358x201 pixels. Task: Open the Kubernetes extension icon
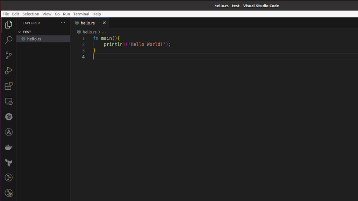tap(8, 117)
